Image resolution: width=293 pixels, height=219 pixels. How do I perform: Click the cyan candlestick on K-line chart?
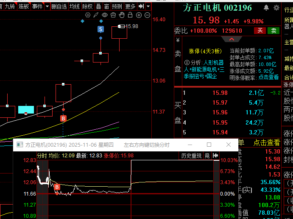coord(26,110)
